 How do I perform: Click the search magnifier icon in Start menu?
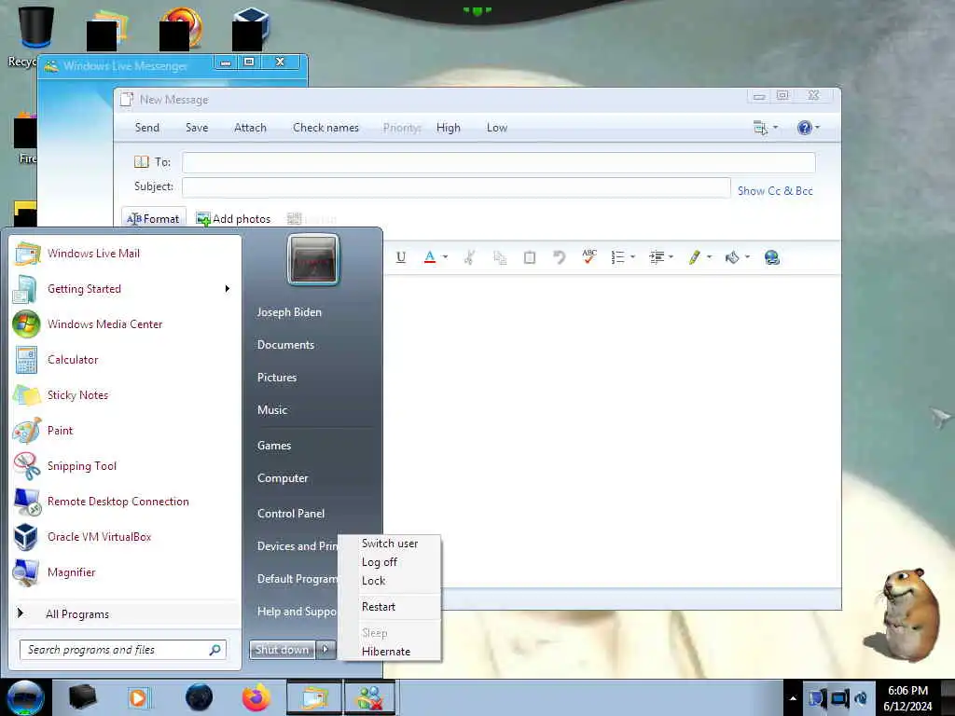(x=215, y=650)
